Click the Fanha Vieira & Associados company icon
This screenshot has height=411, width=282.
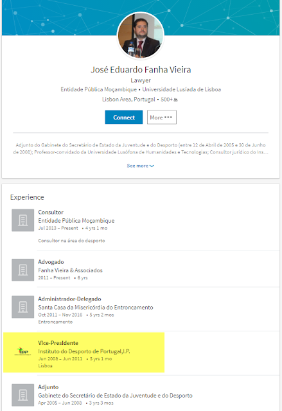[22, 270]
